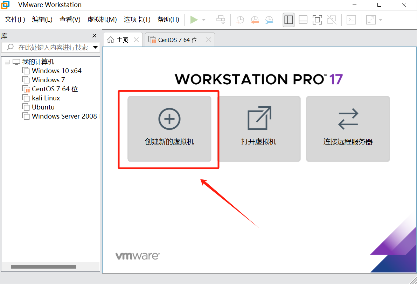Click 创建新的虚拟机 button
The image size is (417, 284).
(169, 129)
